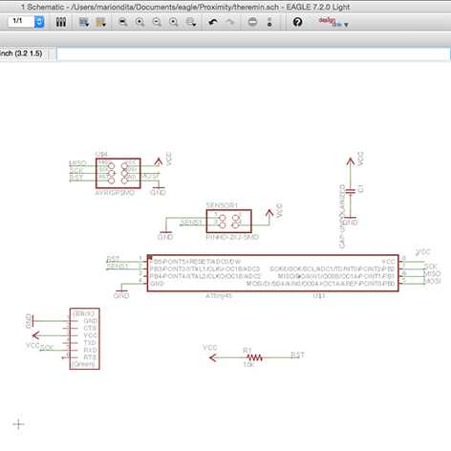Click Zoom to fit icon
This screenshot has height=451, width=451.
point(122,22)
